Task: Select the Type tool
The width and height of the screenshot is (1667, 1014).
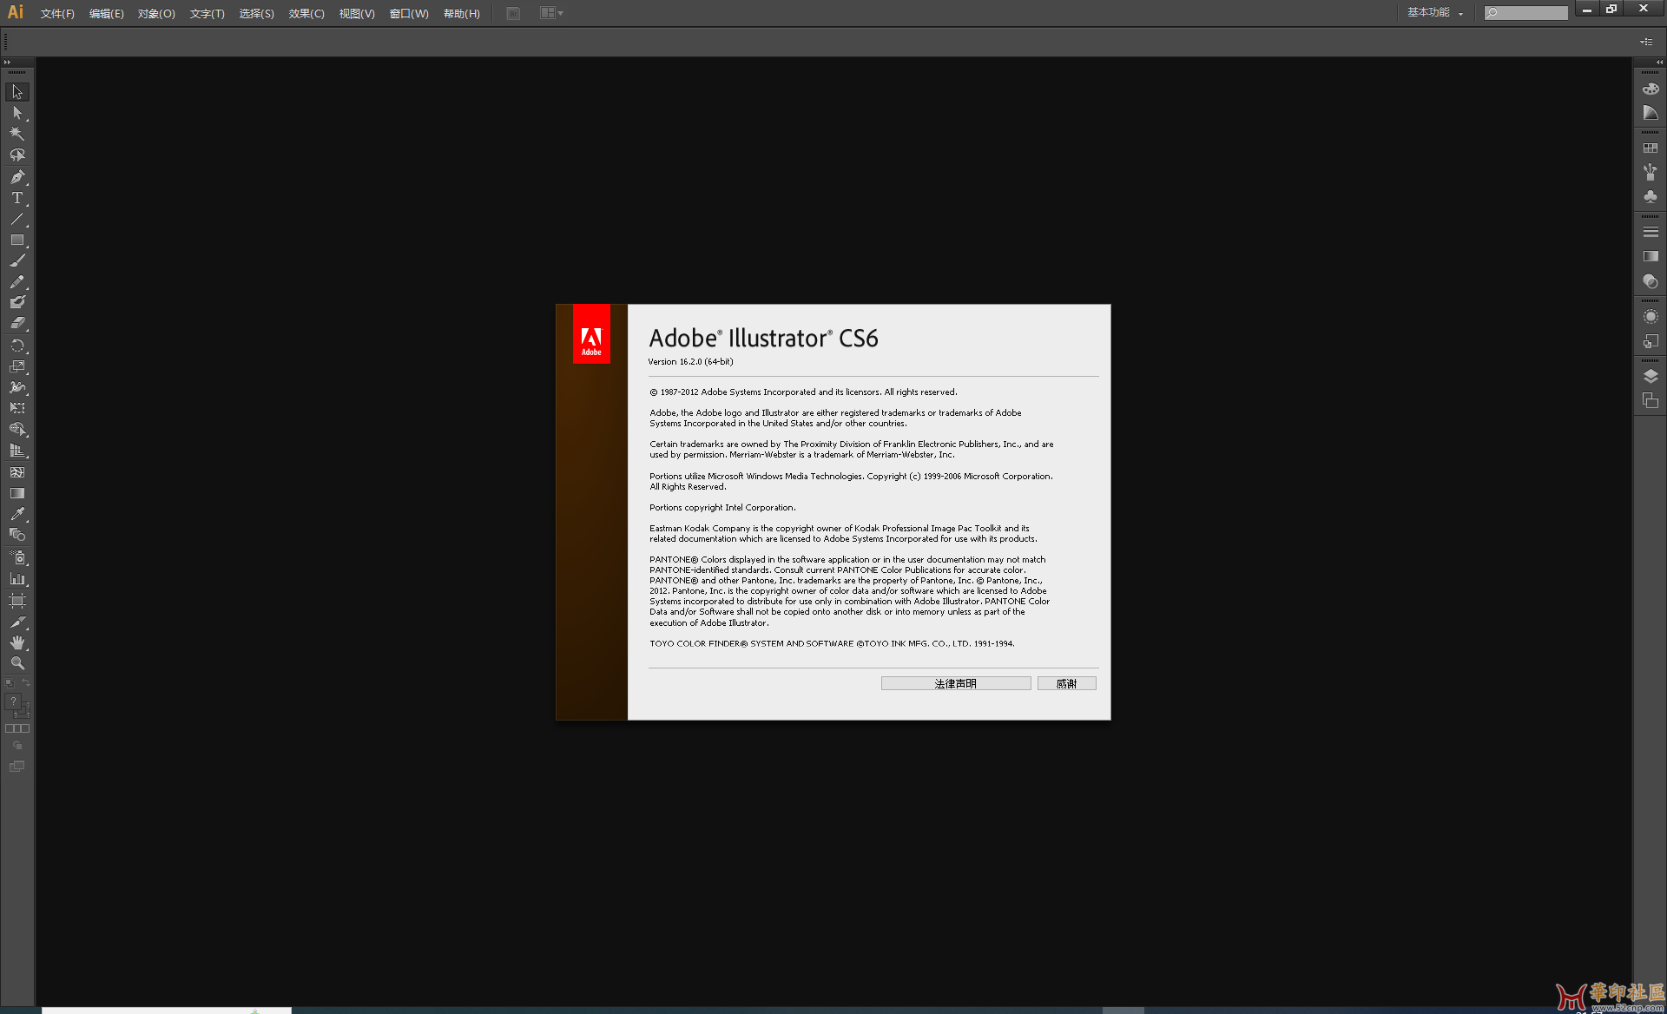Action: coord(16,198)
